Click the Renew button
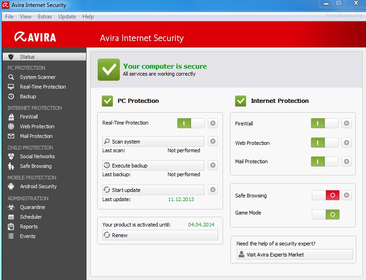The height and width of the screenshot is (280, 366). tap(161, 235)
